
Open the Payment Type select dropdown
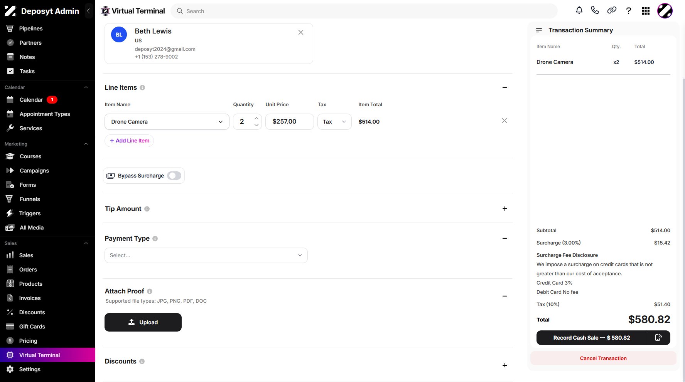pos(206,255)
